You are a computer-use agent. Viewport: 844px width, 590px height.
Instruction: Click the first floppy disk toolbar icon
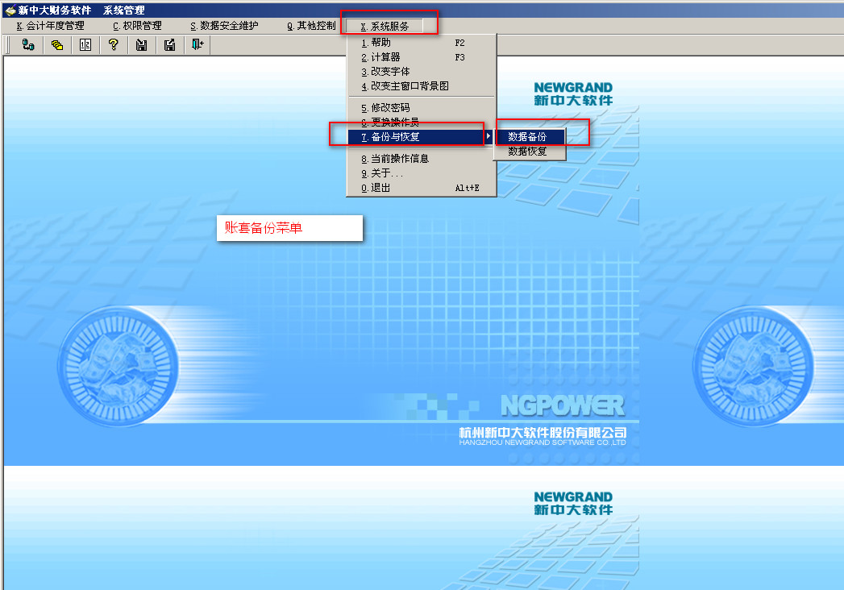(141, 45)
